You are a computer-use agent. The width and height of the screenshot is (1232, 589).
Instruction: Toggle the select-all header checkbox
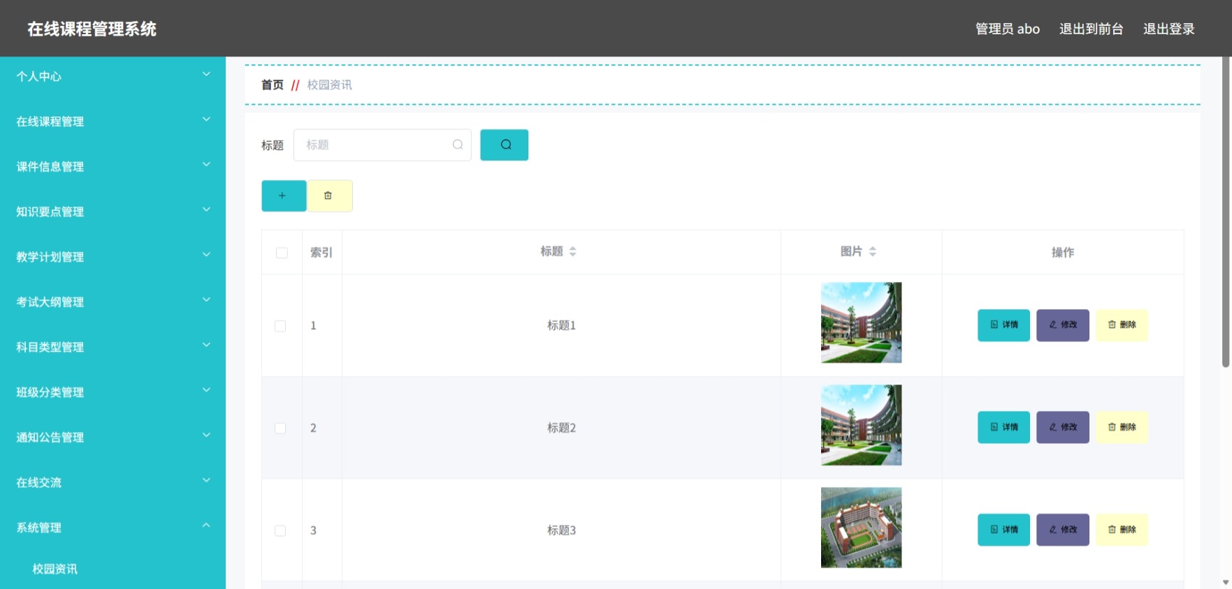coord(282,253)
